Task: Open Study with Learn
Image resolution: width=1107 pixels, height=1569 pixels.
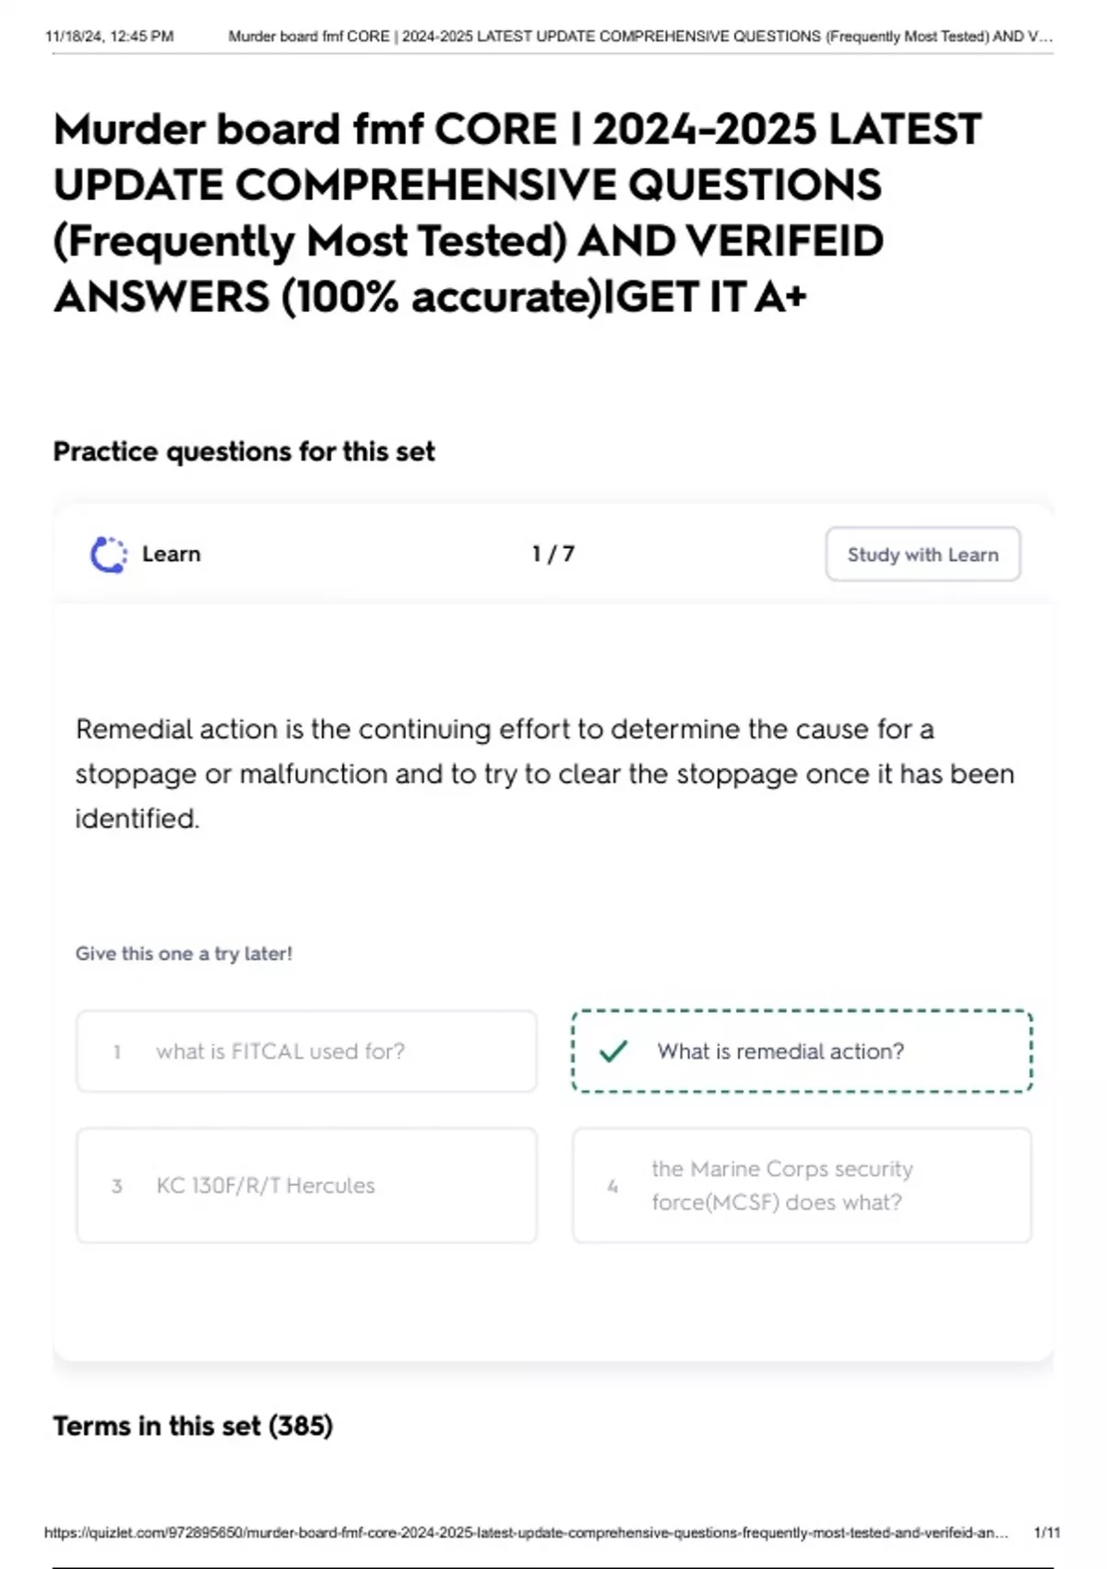Action: (x=922, y=554)
